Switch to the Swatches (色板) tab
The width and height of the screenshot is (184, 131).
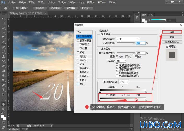(151, 15)
